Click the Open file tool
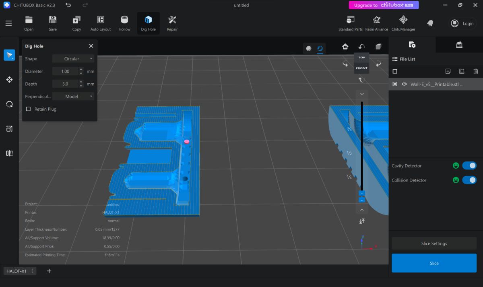The width and height of the screenshot is (483, 287). pos(29,23)
